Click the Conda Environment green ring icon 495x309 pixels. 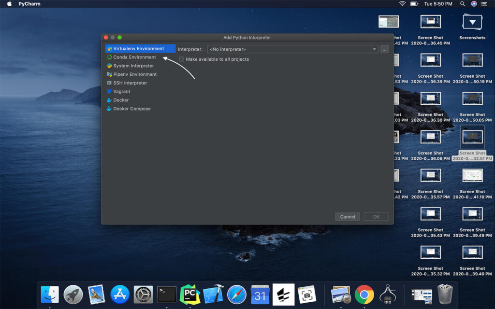pos(109,57)
